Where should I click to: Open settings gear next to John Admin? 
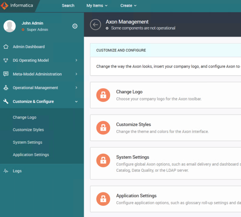coord(75,26)
